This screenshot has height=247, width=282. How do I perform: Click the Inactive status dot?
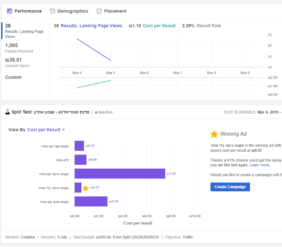(x=96, y=112)
